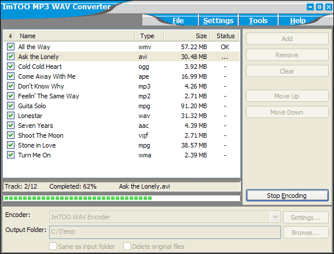
Task: Click the green encoding progress bar
Action: tap(122, 198)
